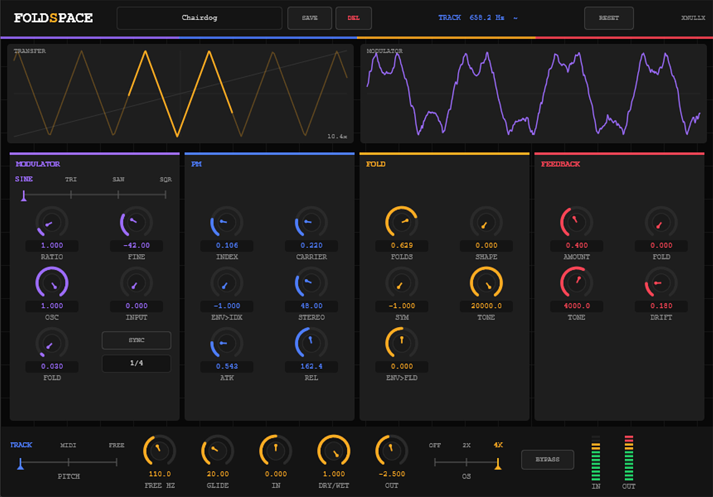
Task: Click the RATIO value field 1.000
Action: coord(52,246)
